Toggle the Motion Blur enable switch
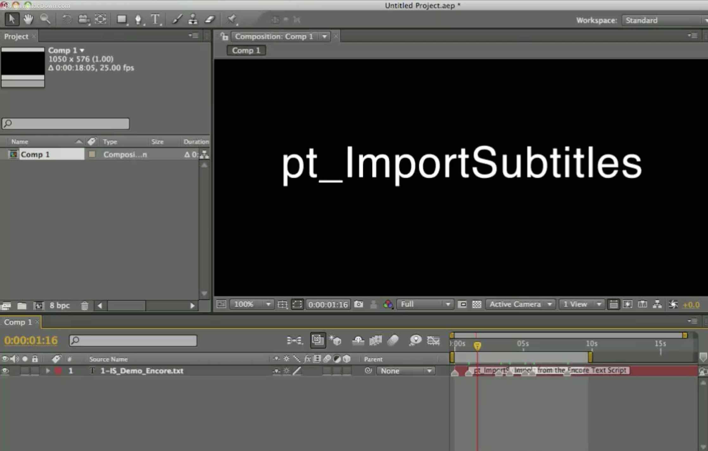The image size is (708, 451). click(x=393, y=341)
